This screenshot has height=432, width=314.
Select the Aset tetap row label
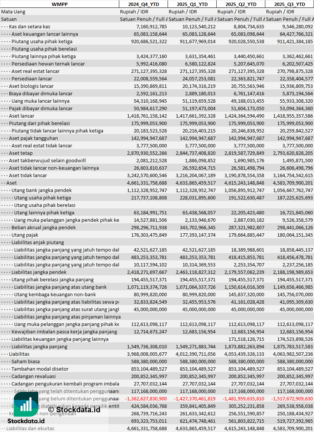tap(21, 153)
